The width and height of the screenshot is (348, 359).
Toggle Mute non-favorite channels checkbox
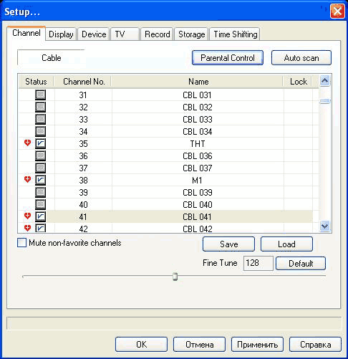(x=21, y=243)
